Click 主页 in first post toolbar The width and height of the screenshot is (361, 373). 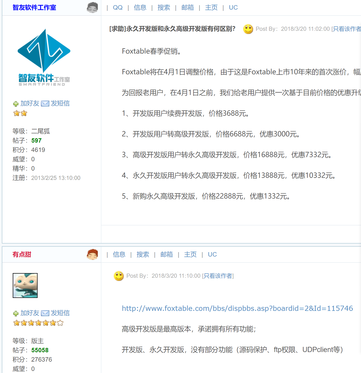point(211,8)
